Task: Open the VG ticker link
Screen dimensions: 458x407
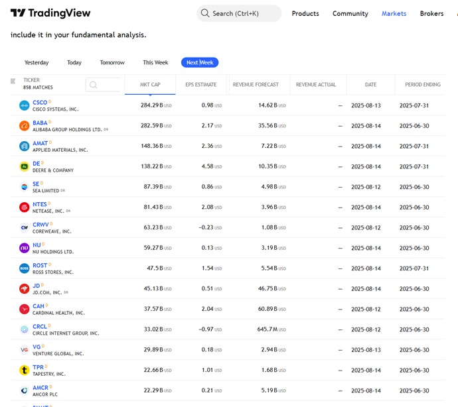Action: pos(37,347)
